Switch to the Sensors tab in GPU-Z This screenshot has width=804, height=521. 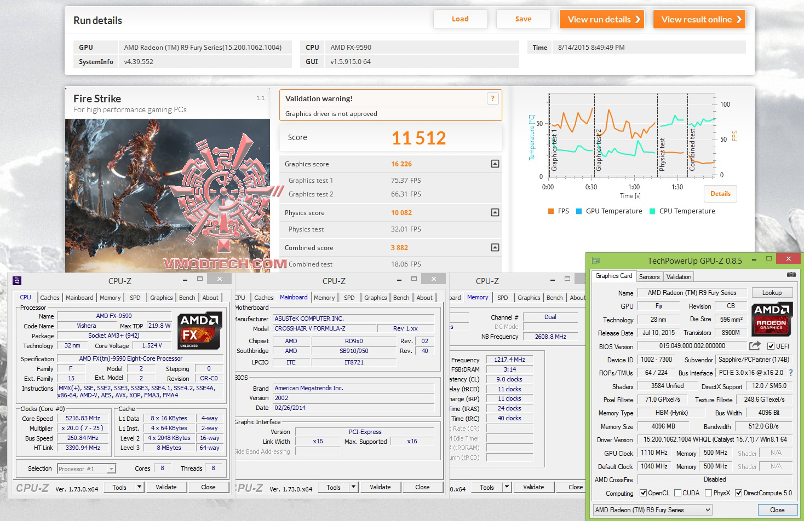point(650,276)
